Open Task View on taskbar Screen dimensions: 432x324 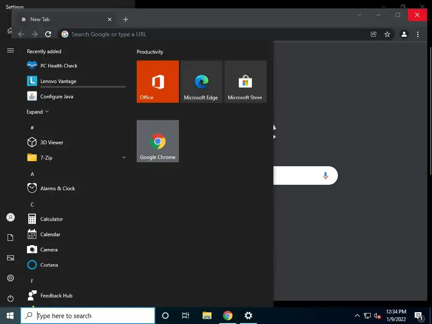click(186, 316)
